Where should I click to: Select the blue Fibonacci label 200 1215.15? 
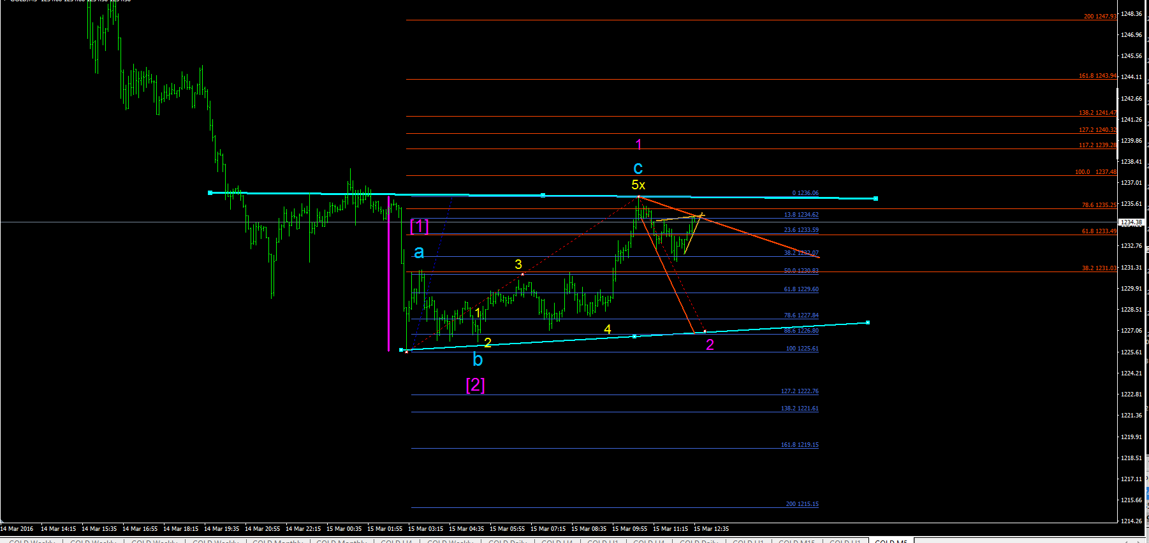[x=802, y=504]
